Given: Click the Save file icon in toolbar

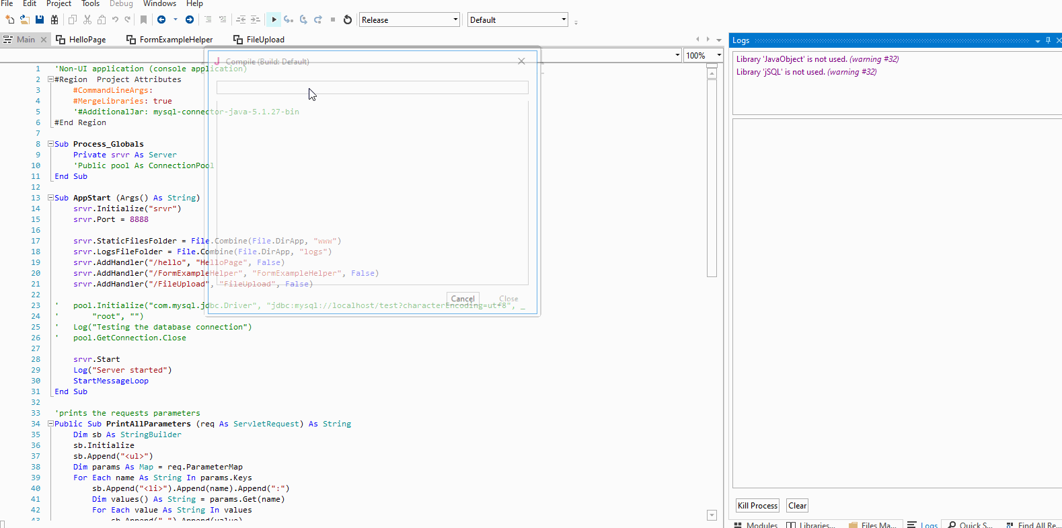Looking at the screenshot, I should 40,20.
